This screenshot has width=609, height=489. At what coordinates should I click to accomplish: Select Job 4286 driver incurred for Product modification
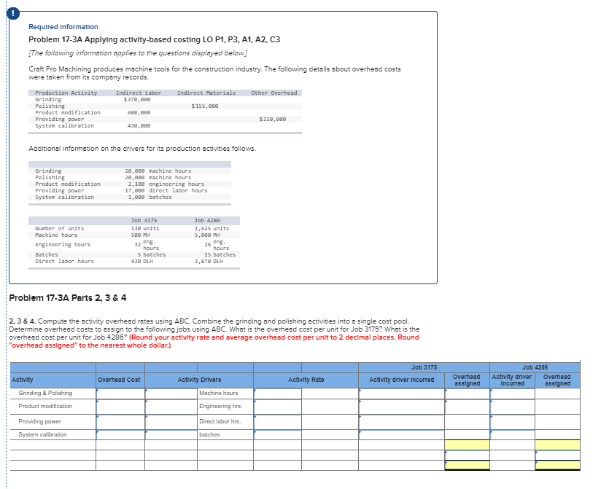point(512,407)
